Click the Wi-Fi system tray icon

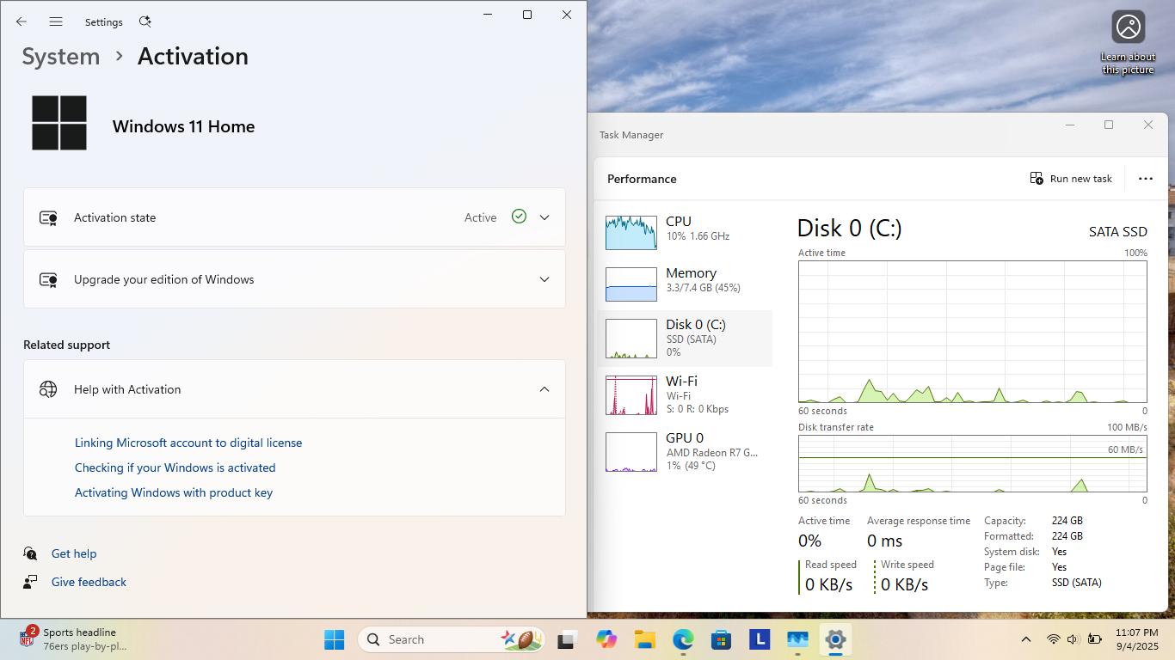point(1053,639)
